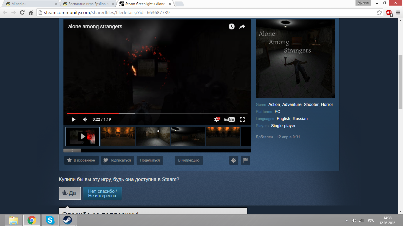Image resolution: width=403 pixels, height=226 pixels.
Task: Open the Adblock Plus extension icon
Action: click(x=389, y=13)
